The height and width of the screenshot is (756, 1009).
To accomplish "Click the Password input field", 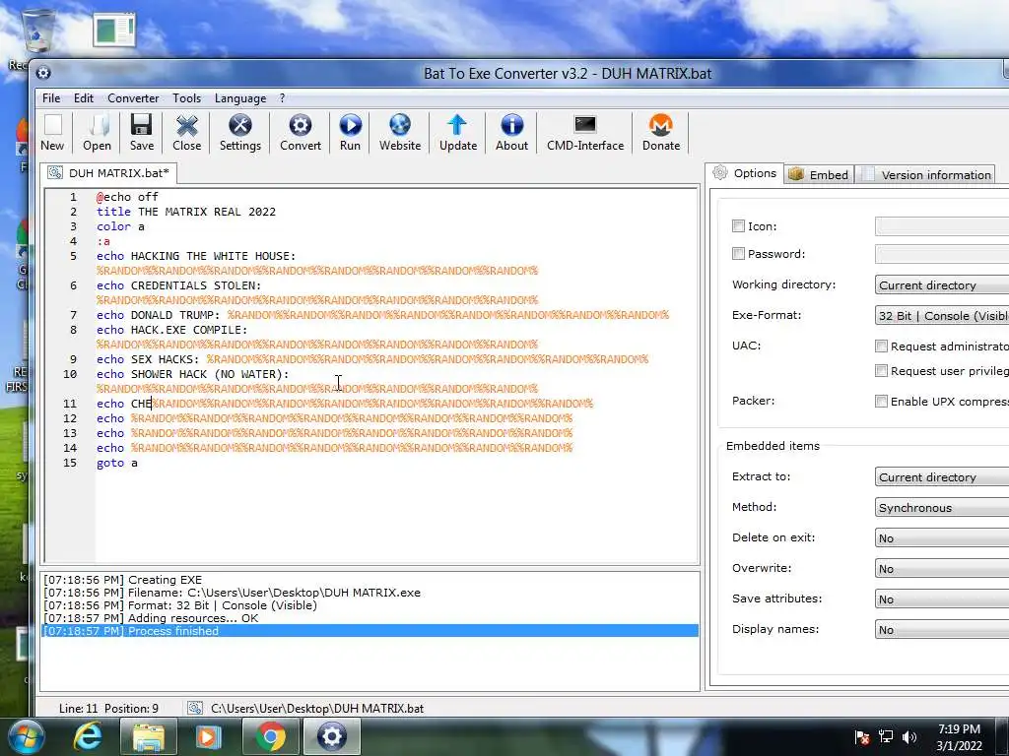I will coord(941,253).
